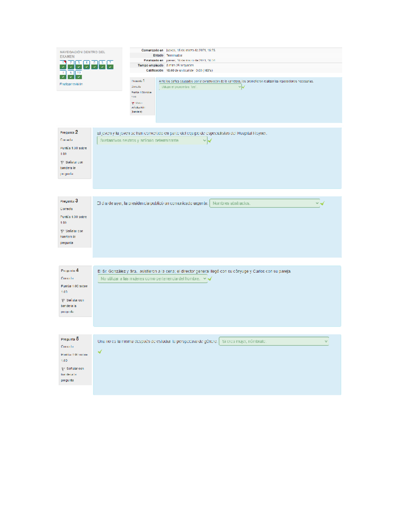Jump to question 7 in exam navigation
This screenshot has width=400, height=518.
click(x=110, y=65)
